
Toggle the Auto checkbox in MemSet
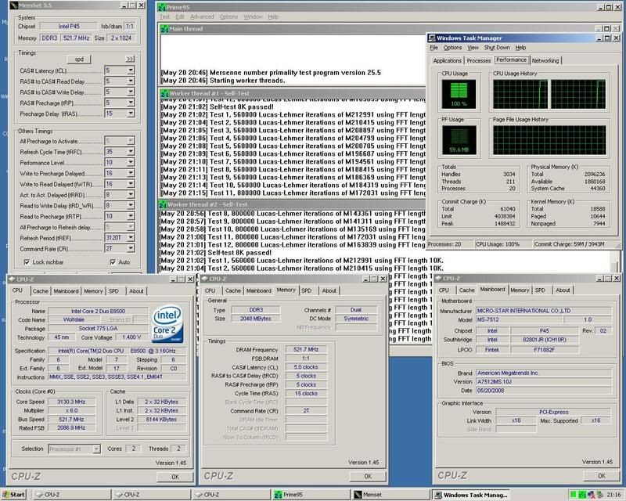coord(113,261)
